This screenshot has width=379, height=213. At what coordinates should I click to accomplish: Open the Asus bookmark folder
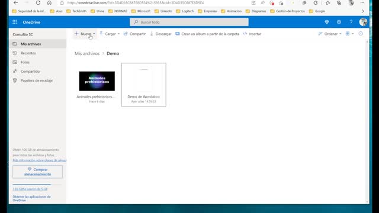click(56, 11)
